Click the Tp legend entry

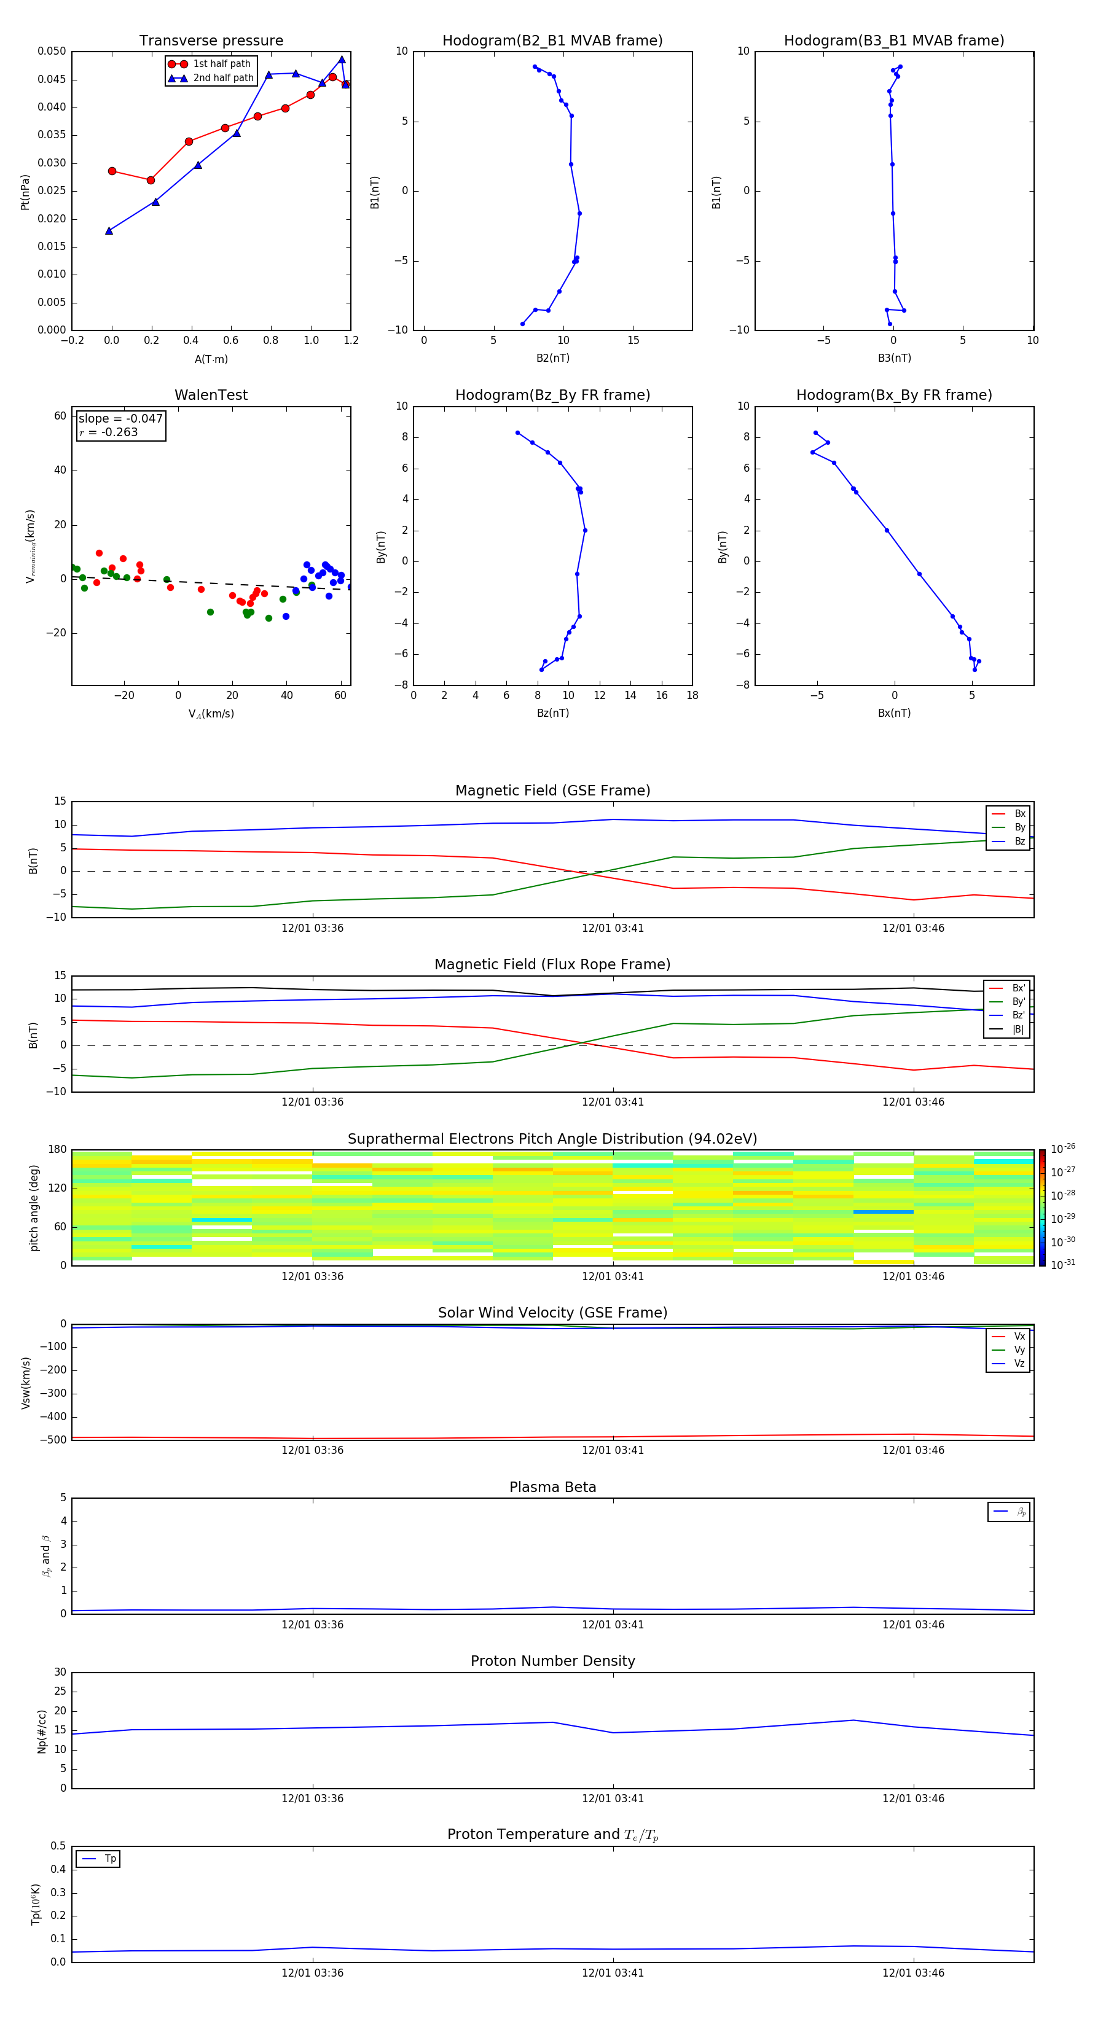coord(98,1859)
